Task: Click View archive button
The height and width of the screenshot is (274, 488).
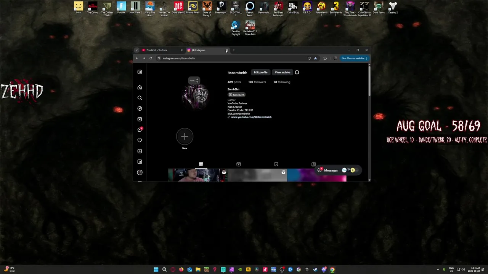Action: coord(283,72)
